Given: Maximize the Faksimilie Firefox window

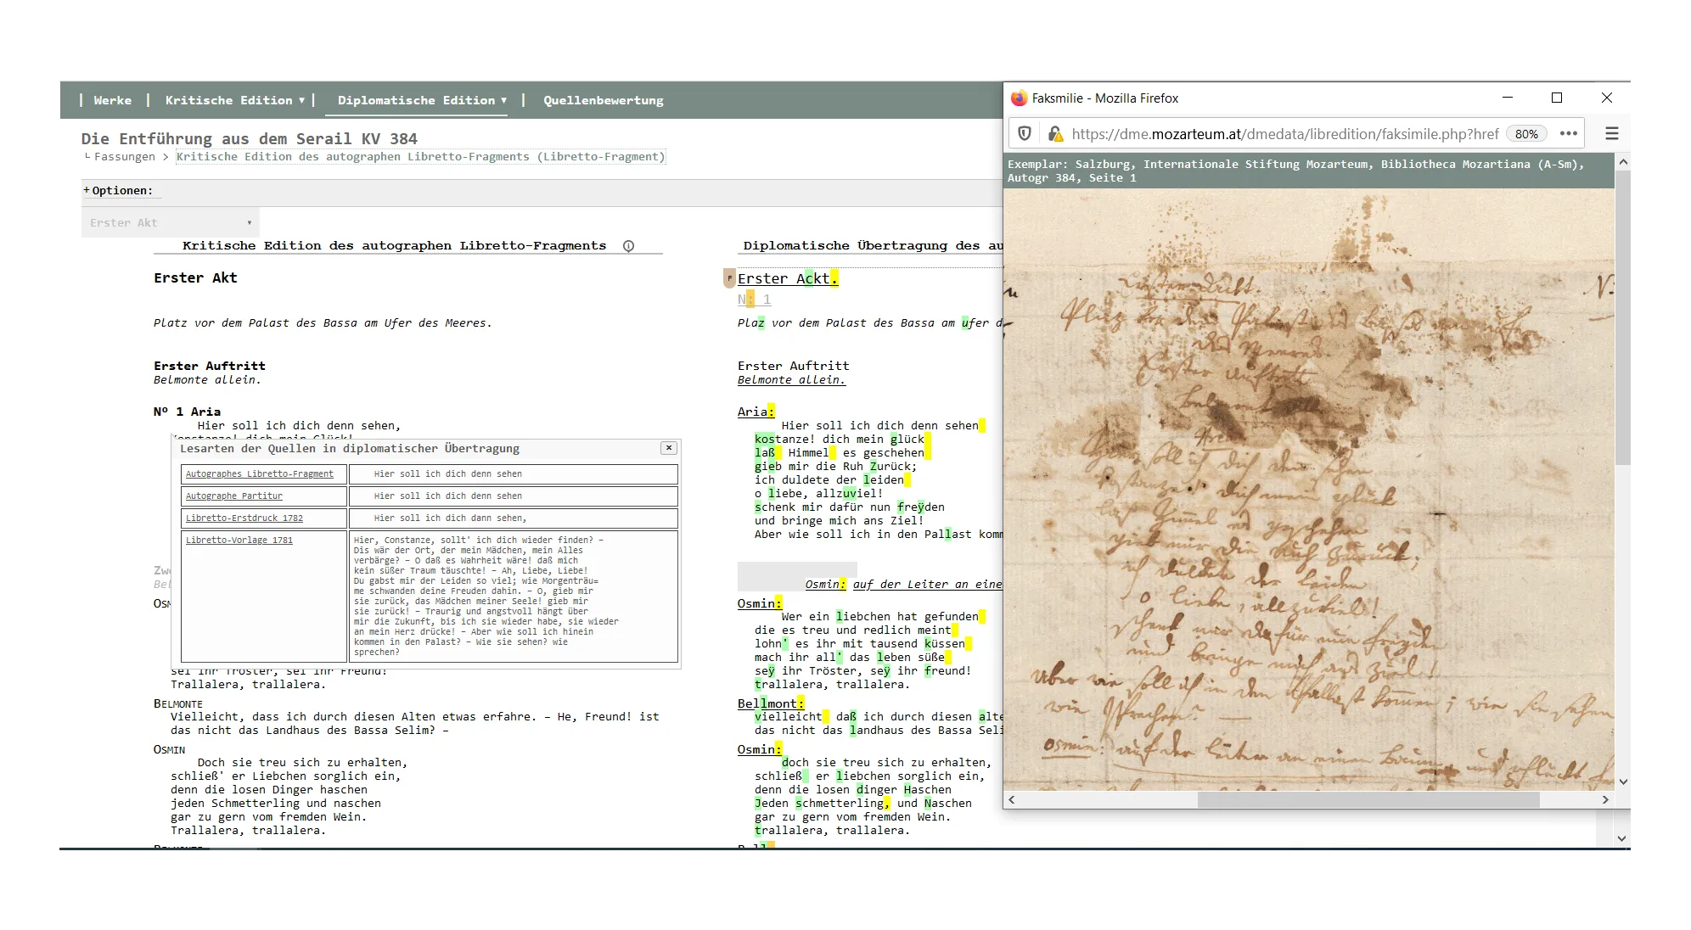Looking at the screenshot, I should (x=1557, y=98).
